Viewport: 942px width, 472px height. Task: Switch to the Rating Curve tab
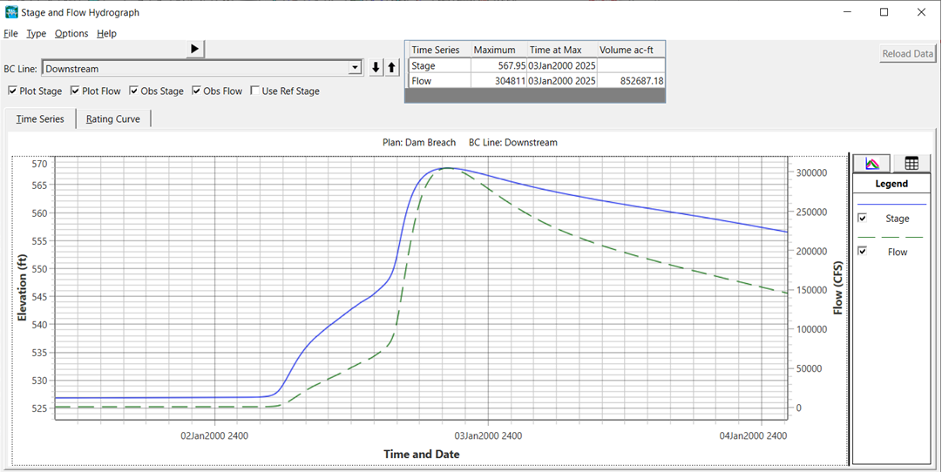[113, 119]
